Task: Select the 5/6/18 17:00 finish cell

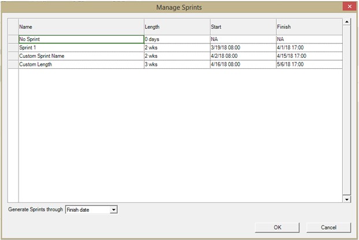Action: pyautogui.click(x=309, y=64)
